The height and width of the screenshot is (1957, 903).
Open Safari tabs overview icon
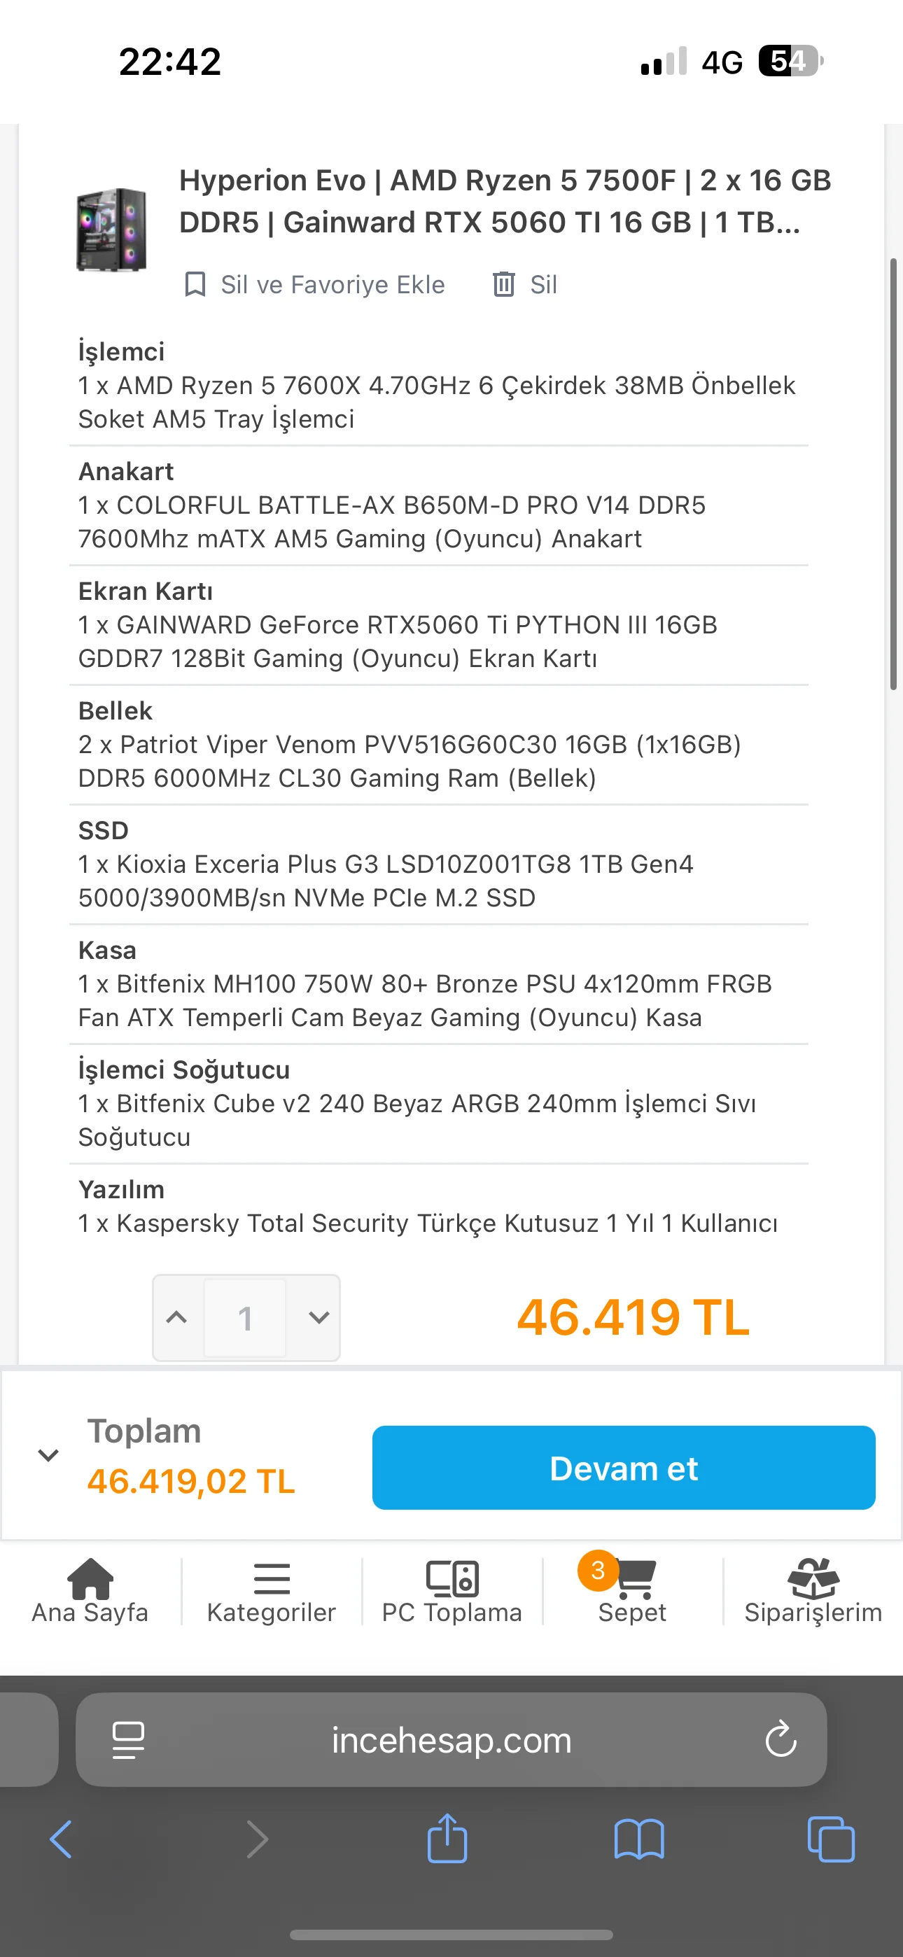tap(831, 1839)
